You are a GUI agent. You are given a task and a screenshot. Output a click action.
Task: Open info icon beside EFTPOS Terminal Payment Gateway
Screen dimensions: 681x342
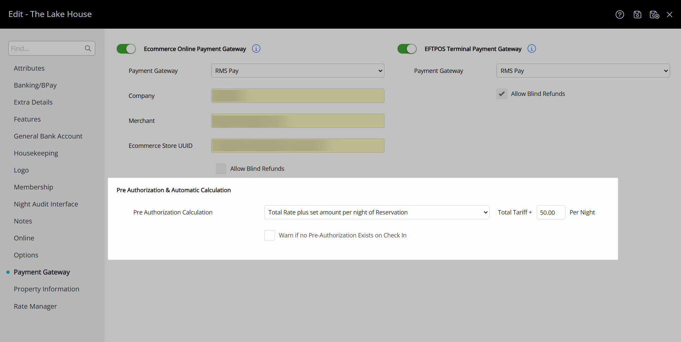click(532, 49)
